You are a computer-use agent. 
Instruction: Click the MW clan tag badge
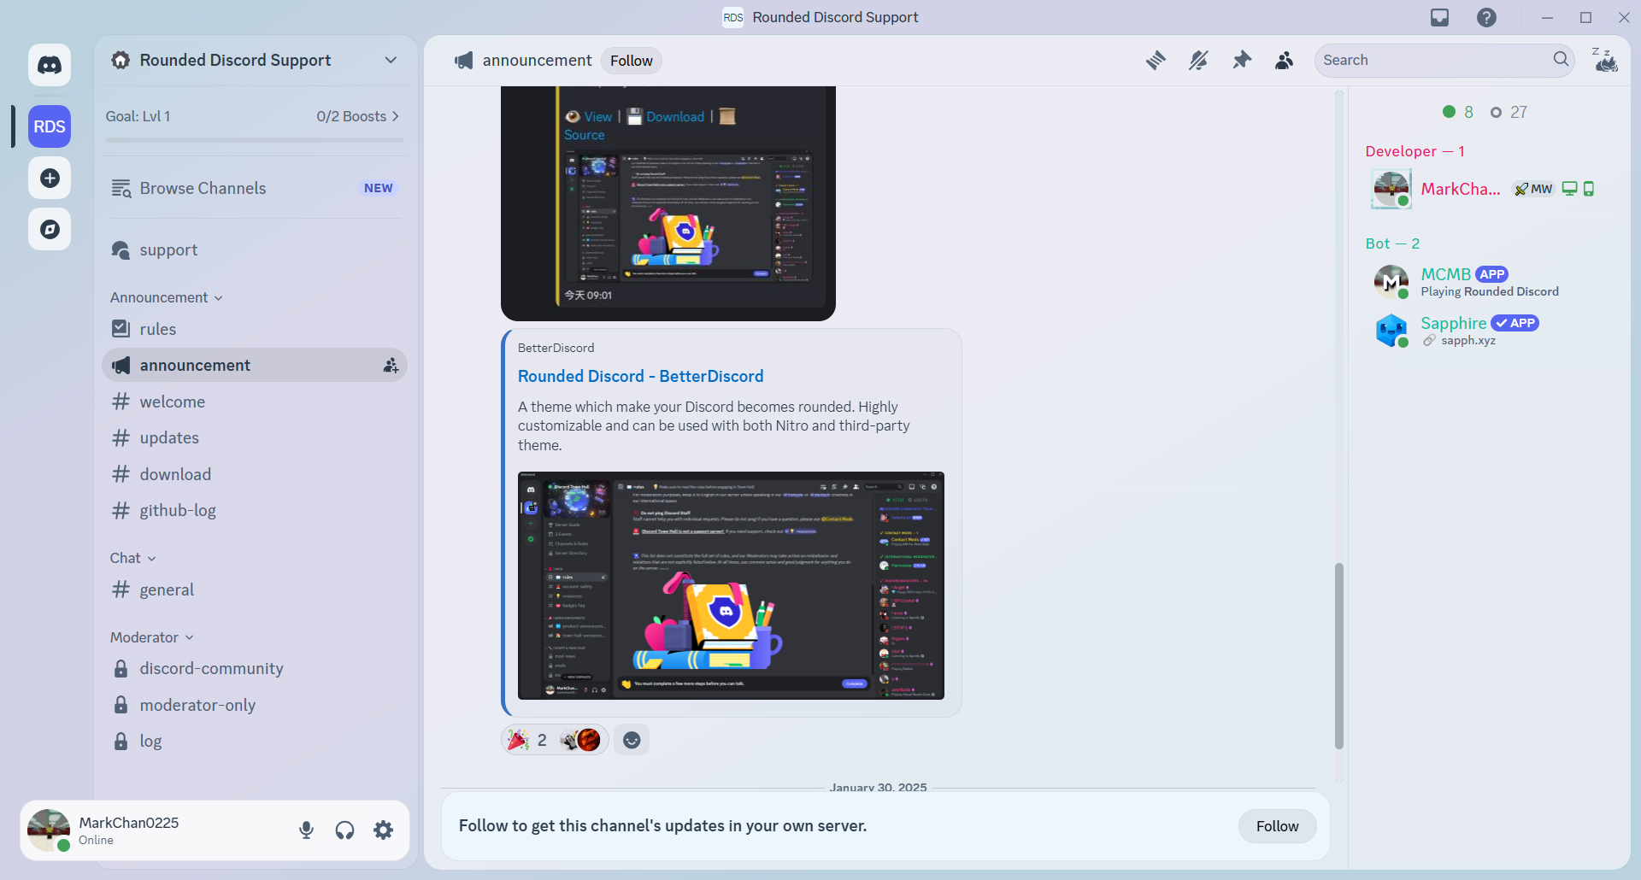coord(1533,189)
